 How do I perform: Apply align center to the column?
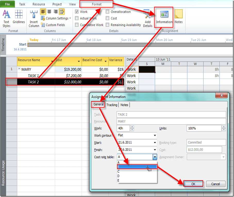tap(49, 12)
